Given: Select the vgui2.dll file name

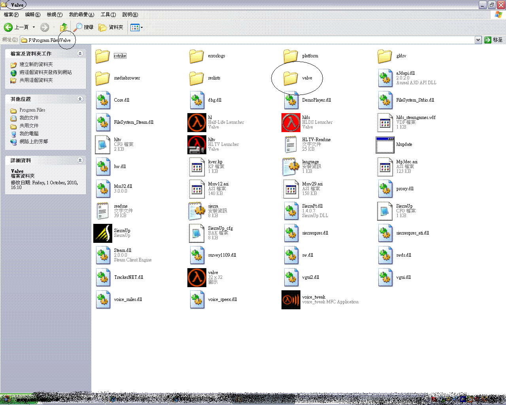Looking at the screenshot, I should pos(310,277).
